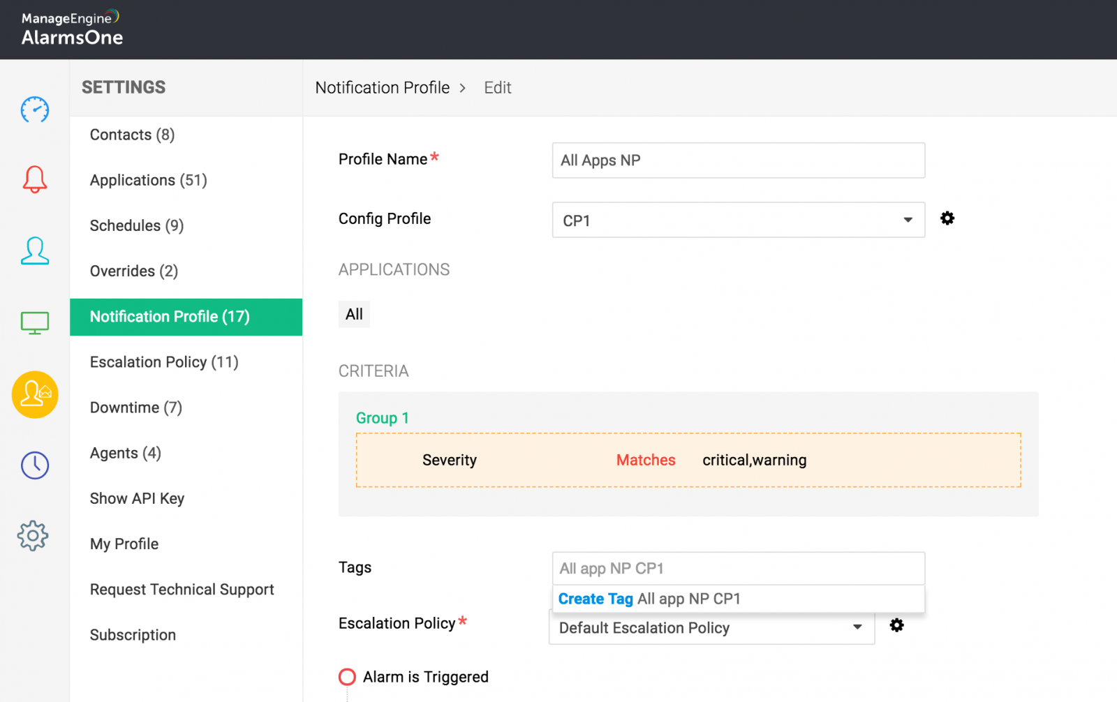
Task: Open the settings gear icon in sidebar
Action: (33, 536)
